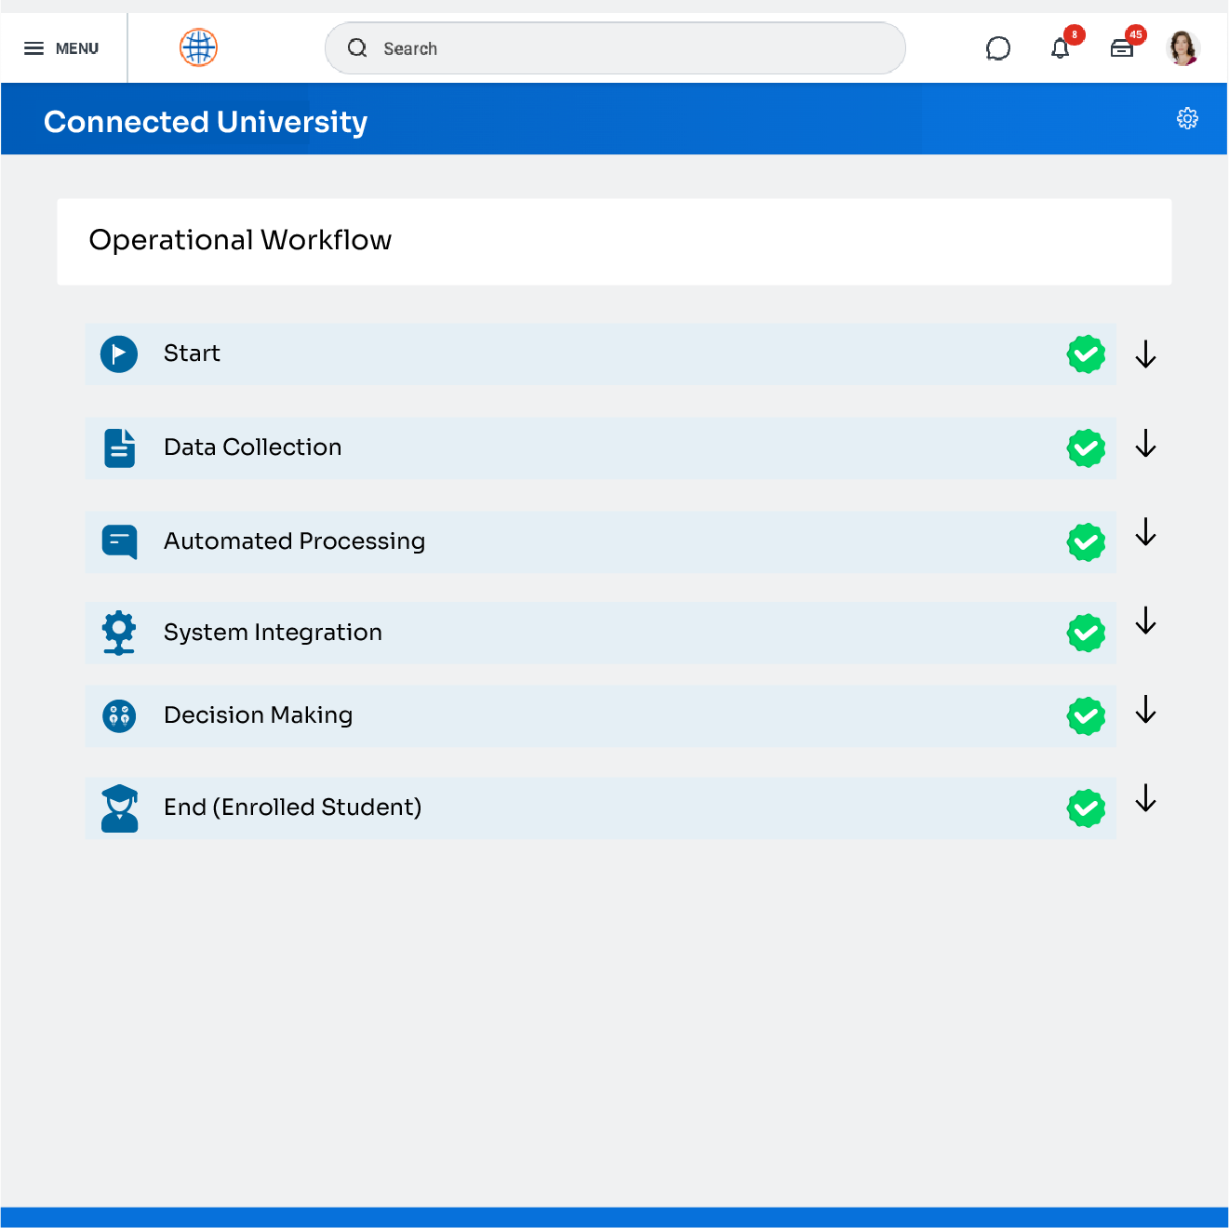1229x1228 pixels.
Task: Click the Operational Workflow title
Action: pyautogui.click(x=240, y=240)
